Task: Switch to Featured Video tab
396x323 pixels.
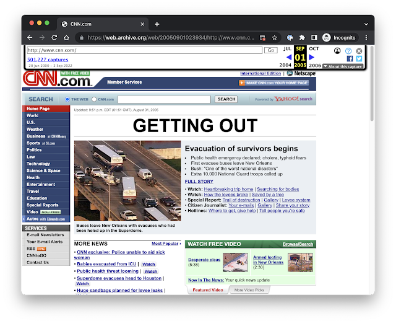Action: coord(208,290)
